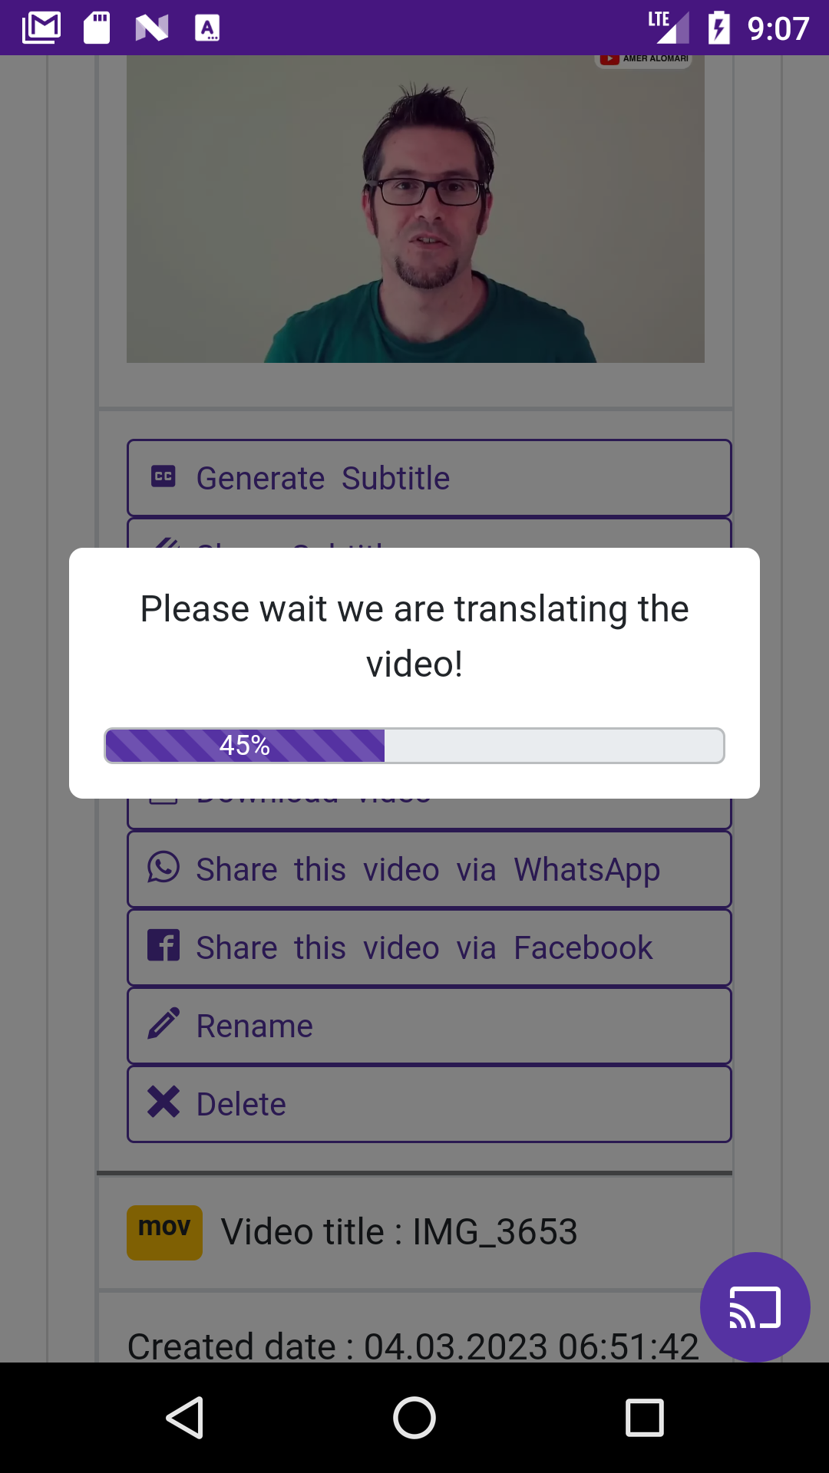Click the pencil icon next to Rename
829x1473 pixels.
point(163,1023)
